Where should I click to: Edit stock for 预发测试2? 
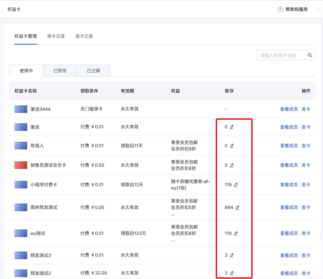(x=232, y=273)
